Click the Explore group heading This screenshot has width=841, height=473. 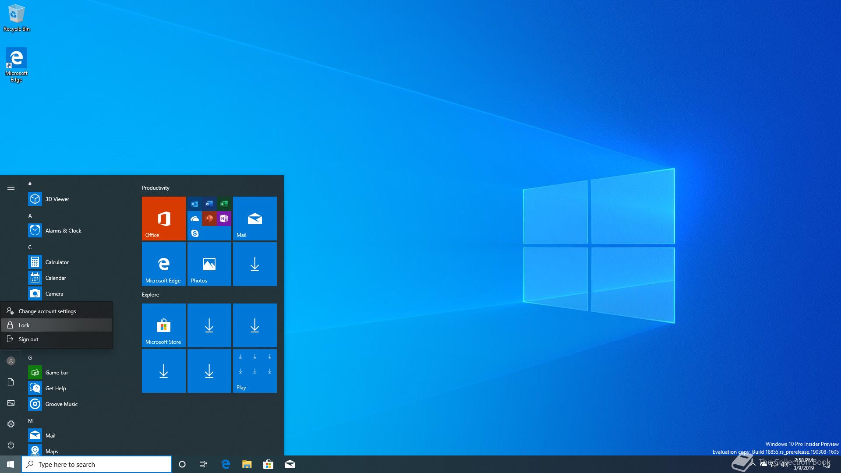point(150,295)
